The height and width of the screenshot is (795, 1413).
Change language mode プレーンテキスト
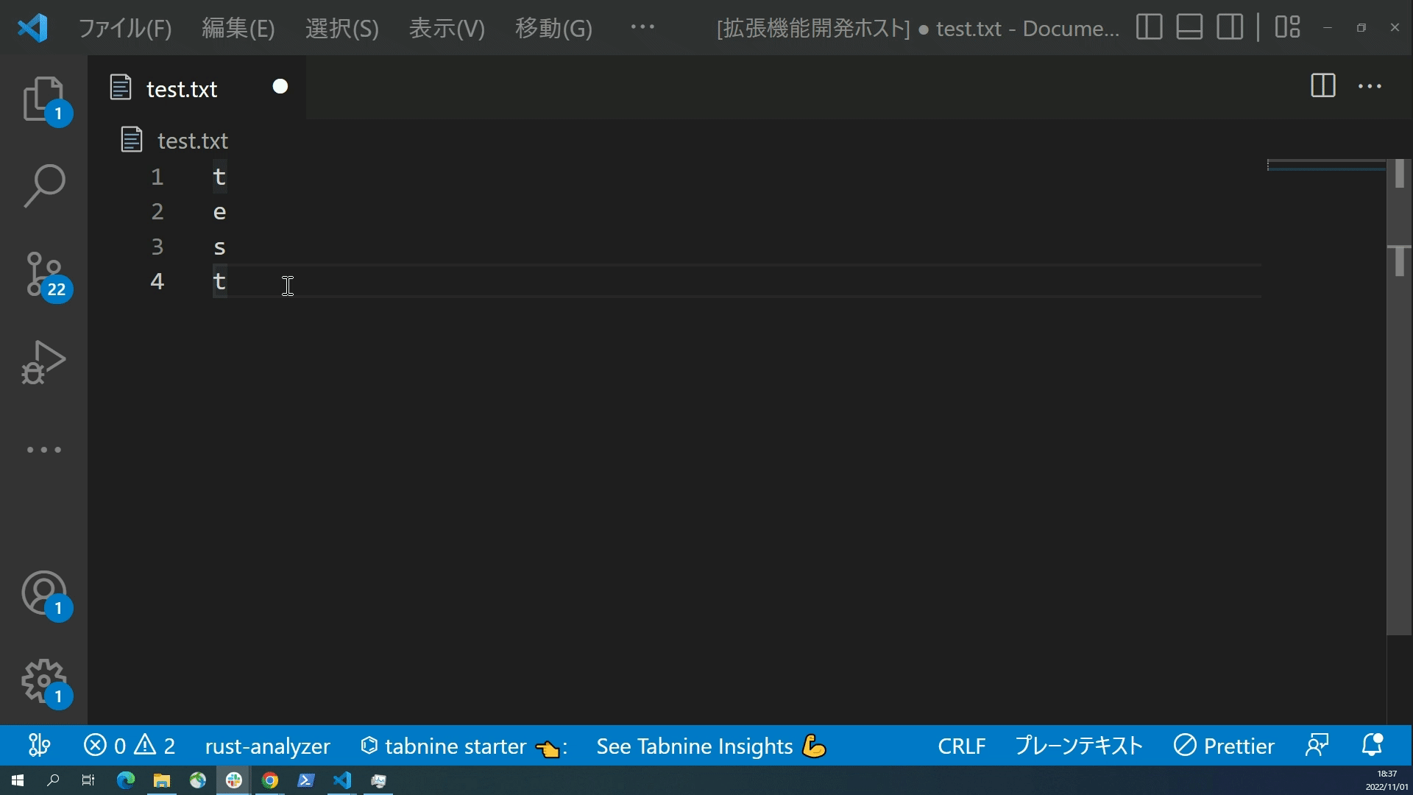pyautogui.click(x=1078, y=746)
